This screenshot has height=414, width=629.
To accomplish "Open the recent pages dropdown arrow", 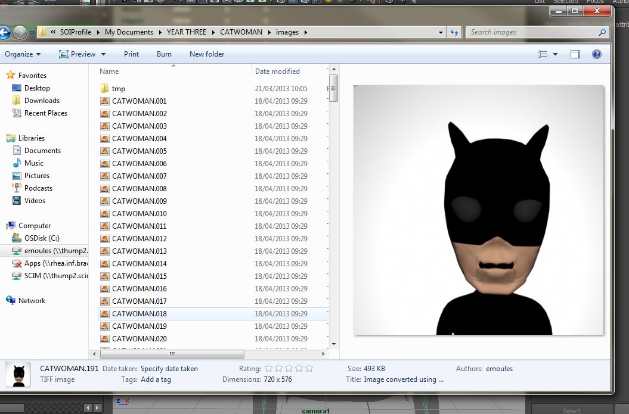I will [32, 32].
